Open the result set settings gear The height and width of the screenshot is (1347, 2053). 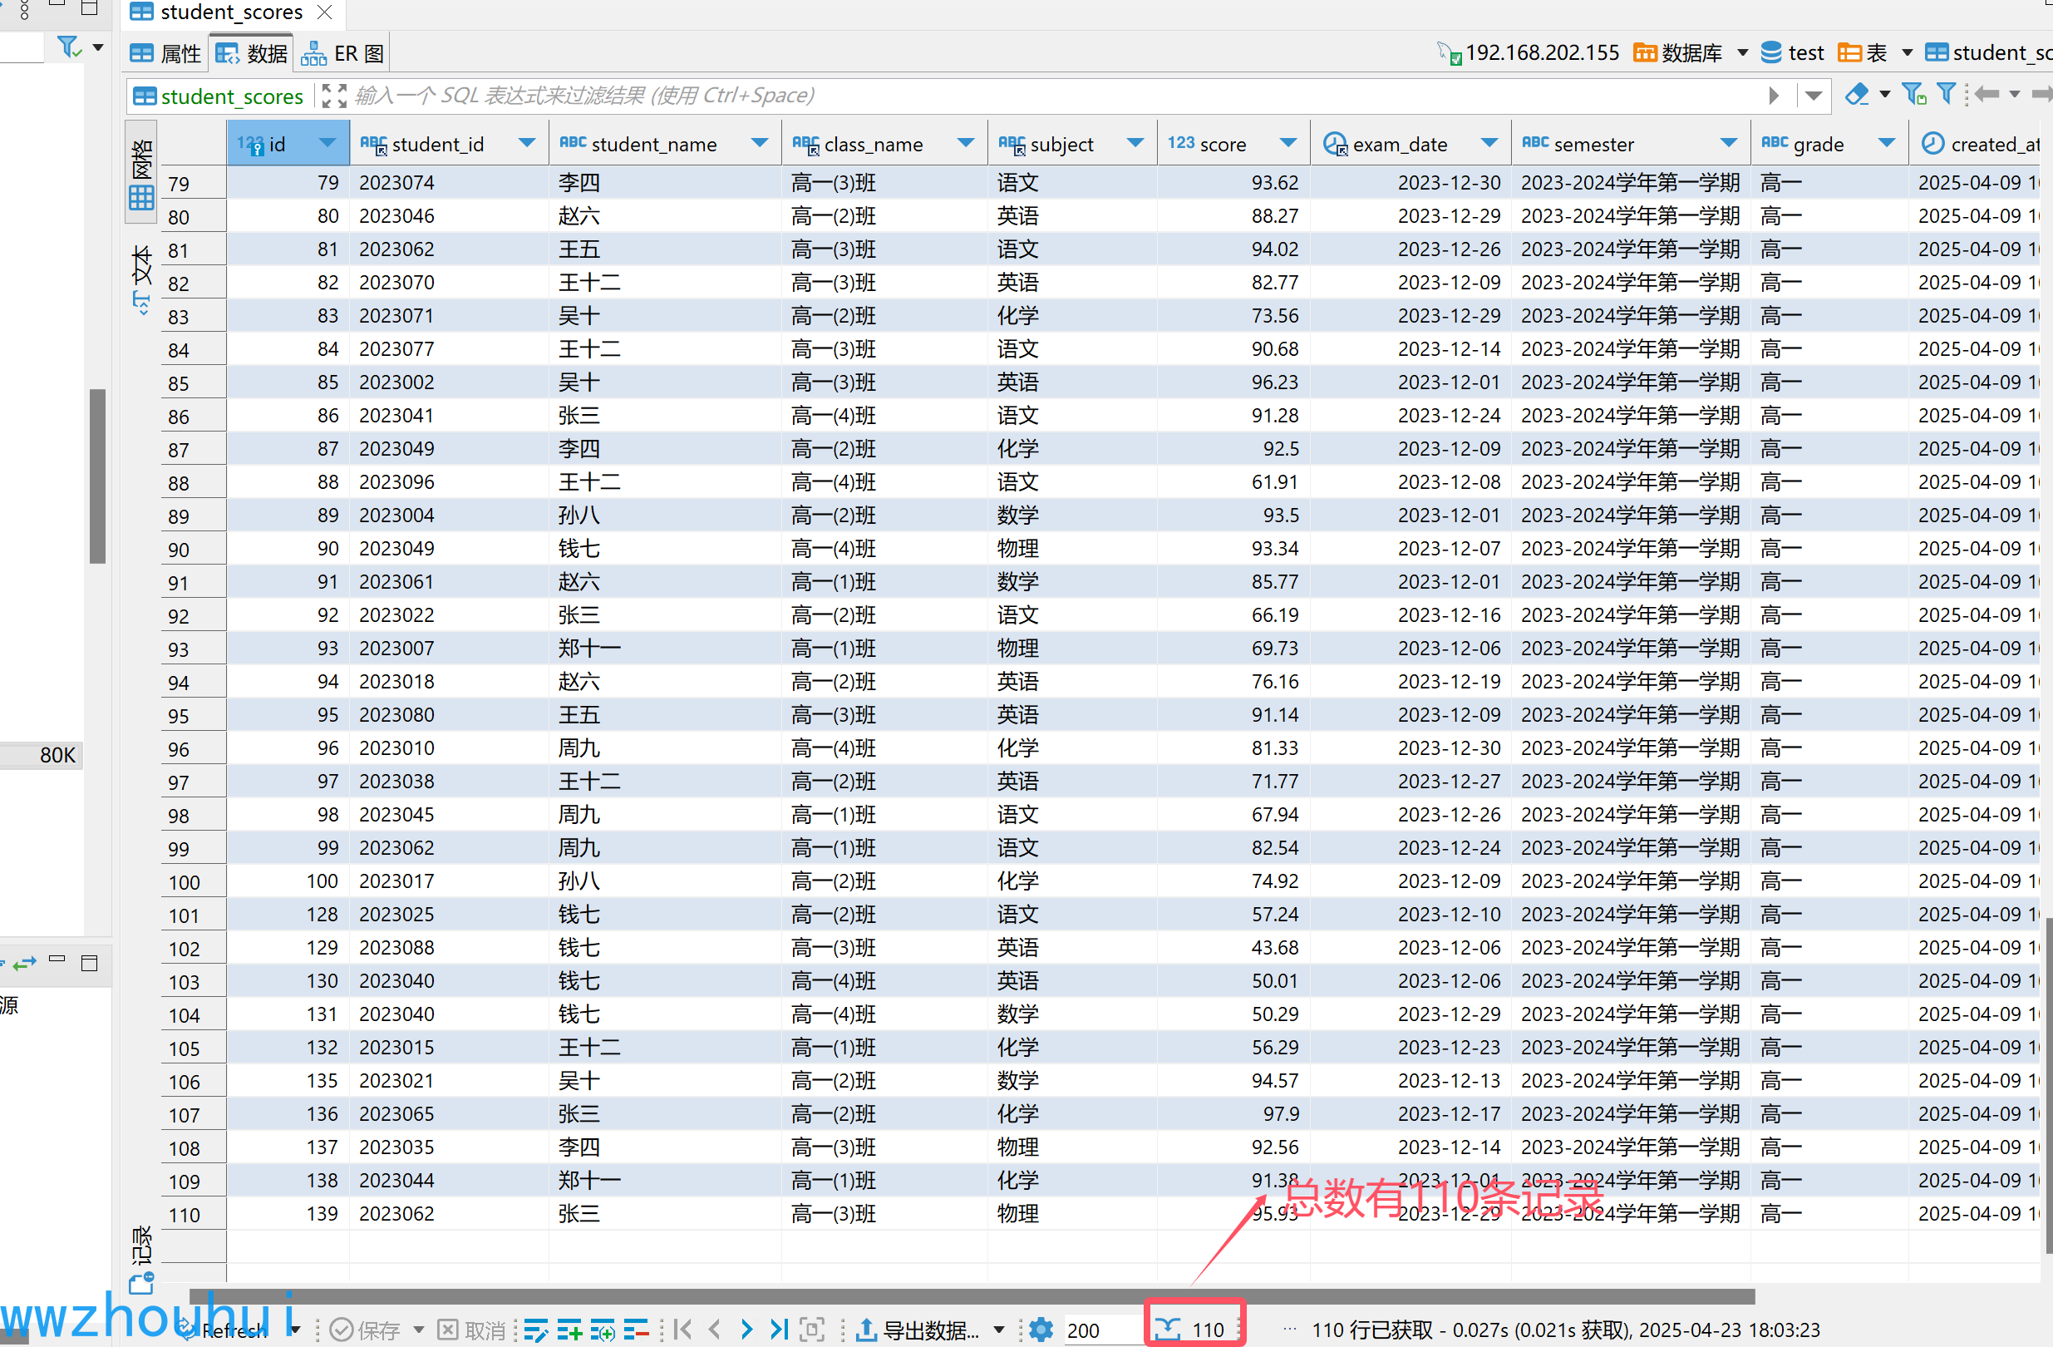1041,1330
